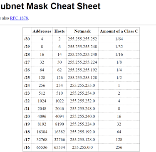Screen dimensions: 156x152
Task: Click the /21 row label
Action: pos(27,109)
